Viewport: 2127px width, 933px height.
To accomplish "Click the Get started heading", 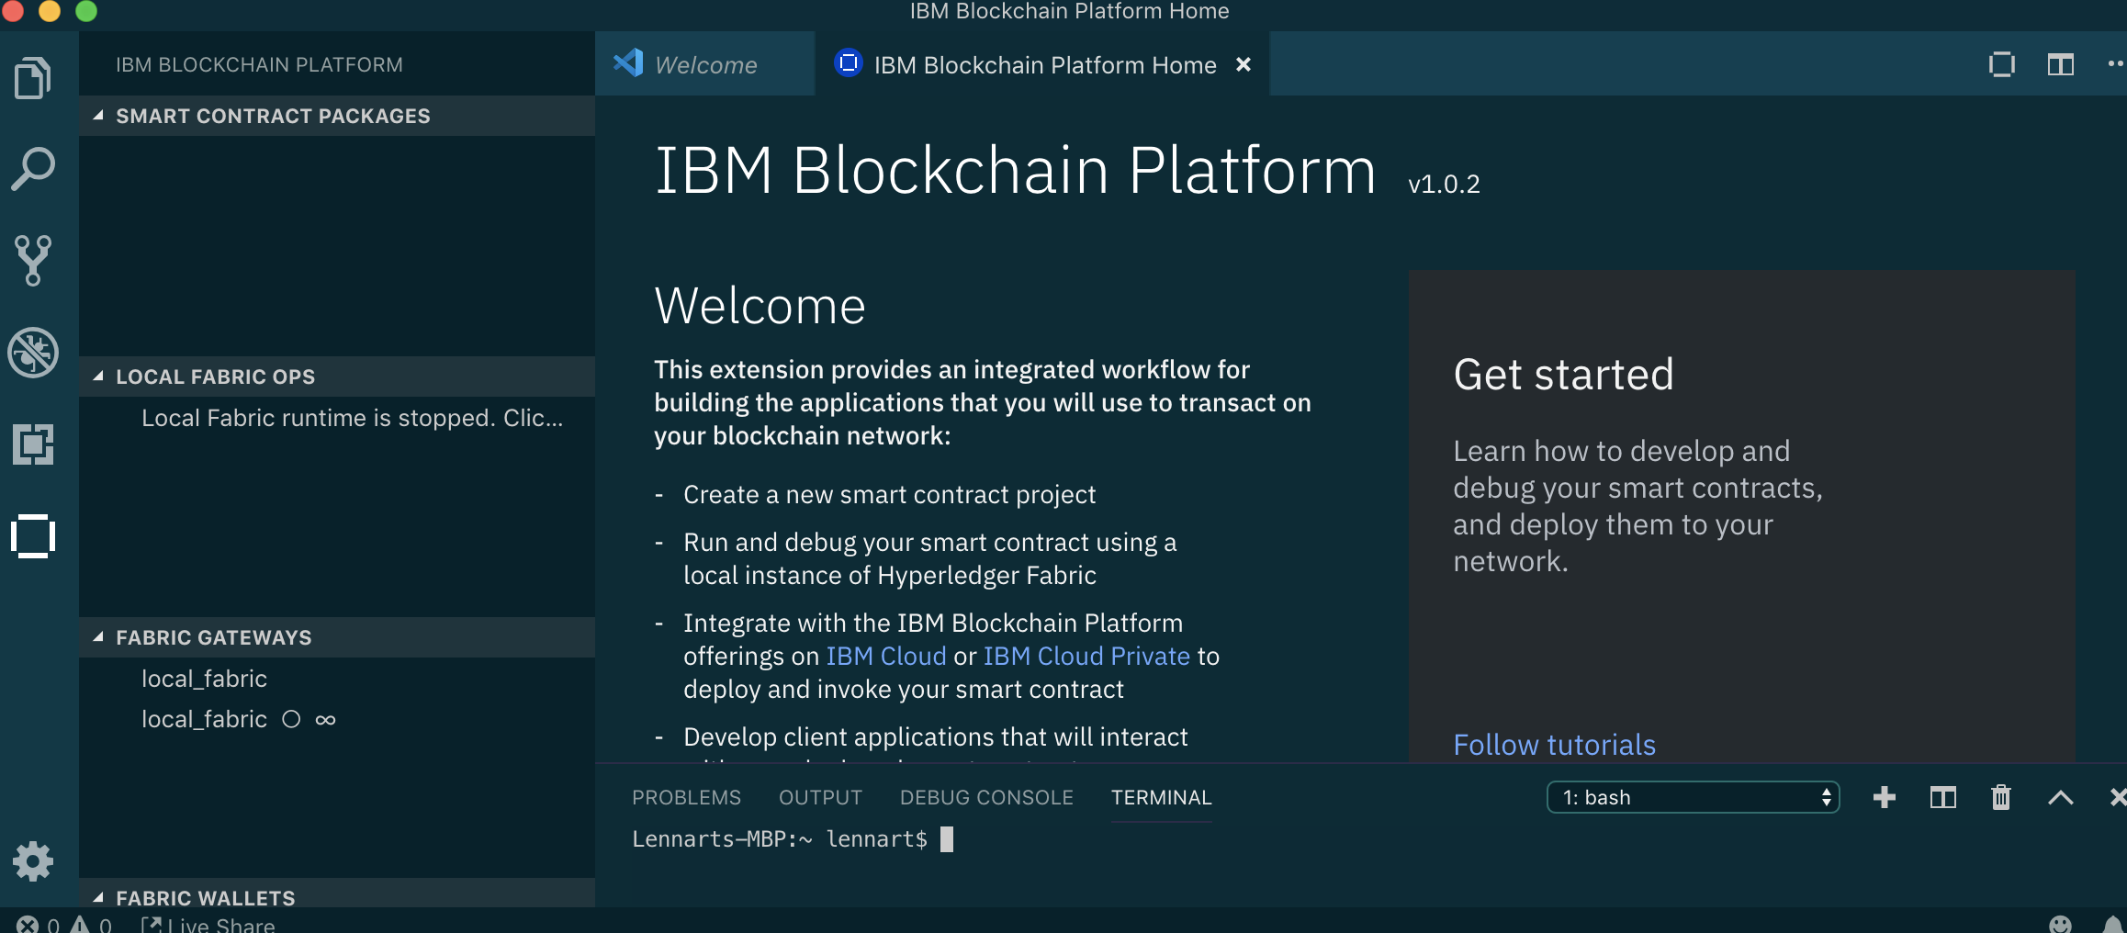I will tap(1563, 375).
